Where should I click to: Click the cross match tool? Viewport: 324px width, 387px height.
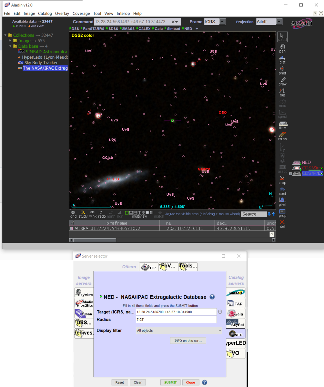[282, 136]
